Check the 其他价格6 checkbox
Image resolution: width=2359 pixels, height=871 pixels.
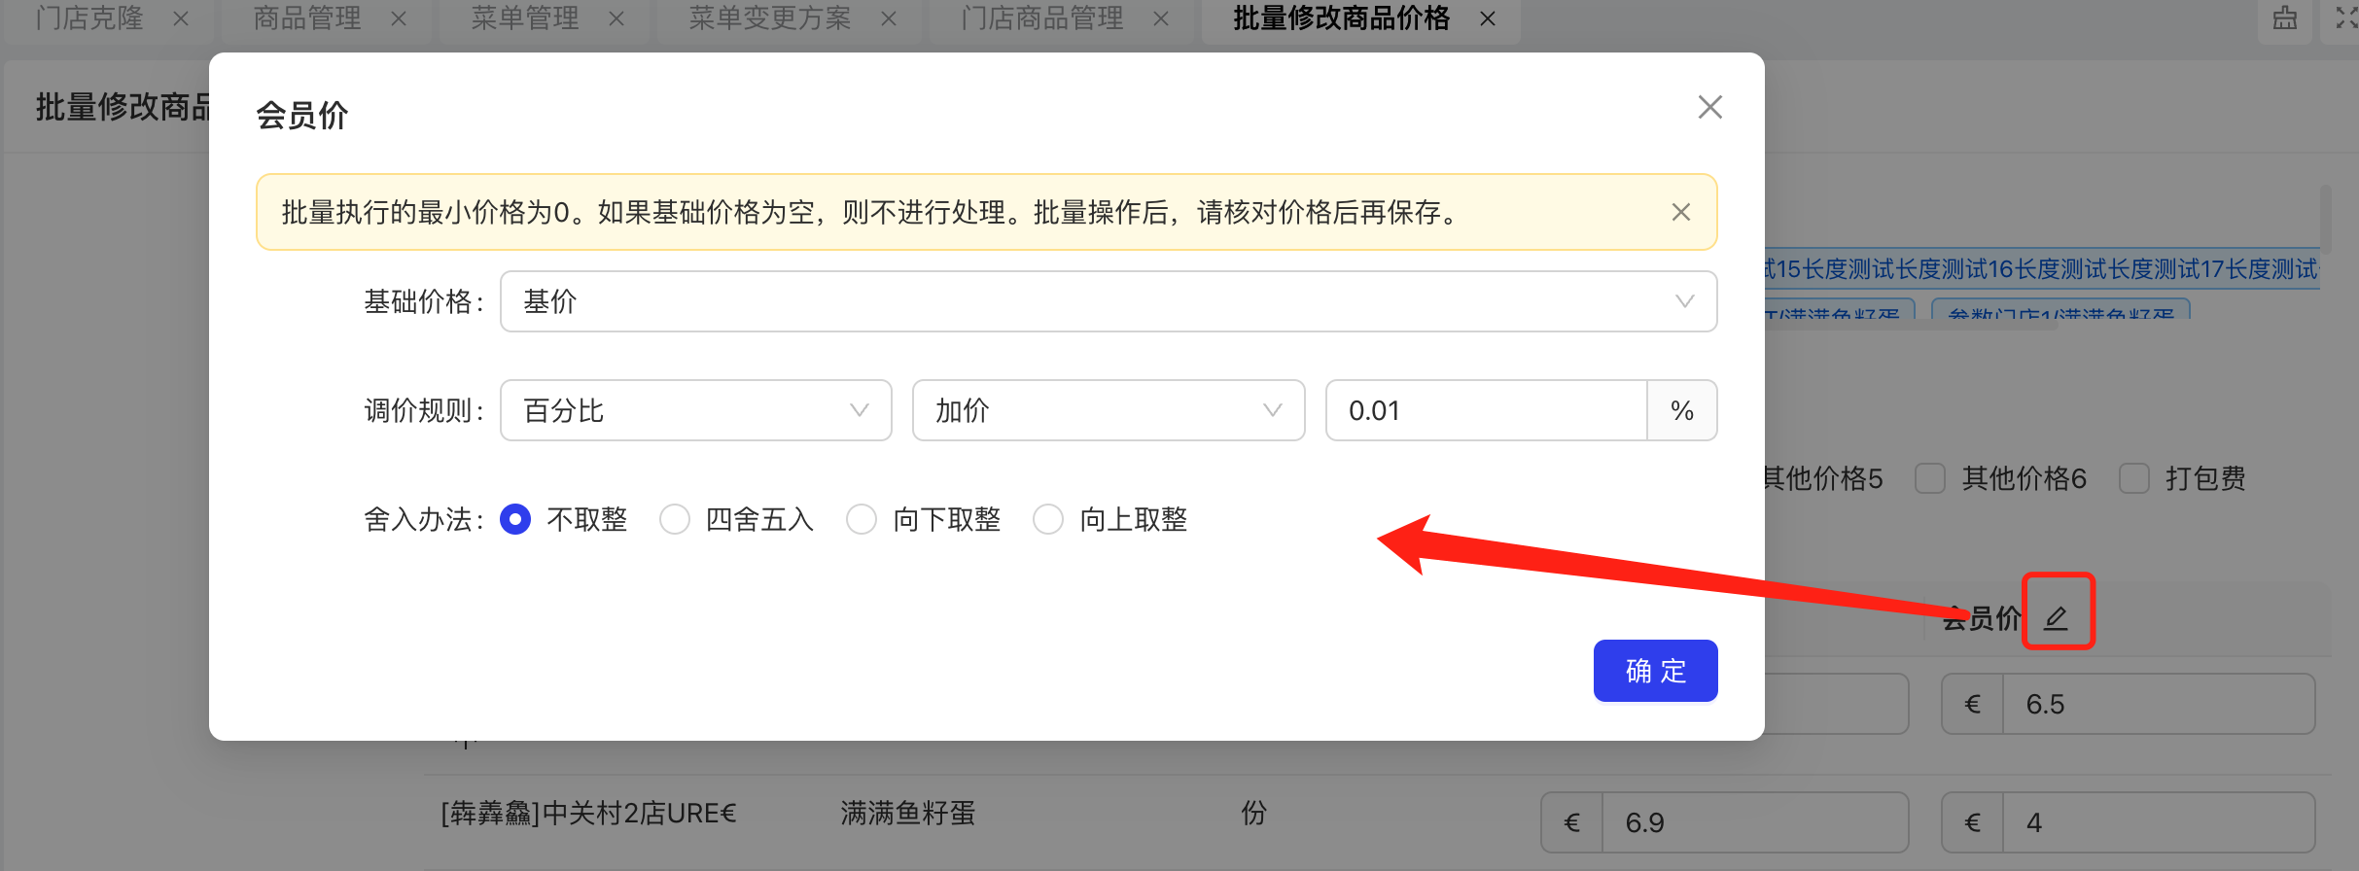(x=1930, y=478)
